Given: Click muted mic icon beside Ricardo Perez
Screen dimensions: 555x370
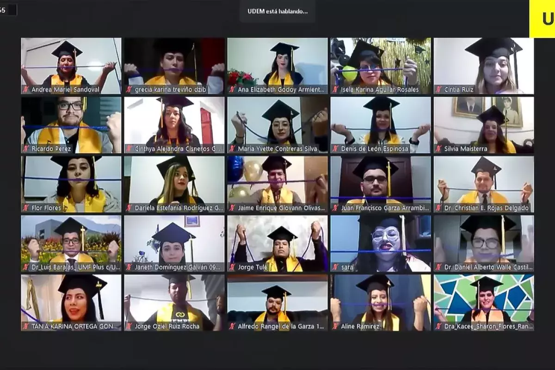Looking at the screenshot, I should pos(26,149).
